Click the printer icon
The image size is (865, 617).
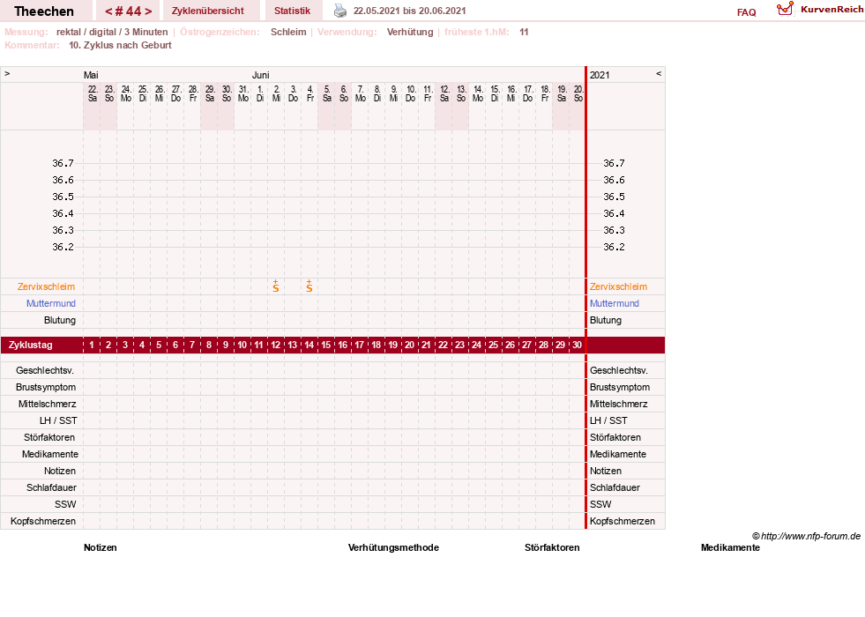340,11
